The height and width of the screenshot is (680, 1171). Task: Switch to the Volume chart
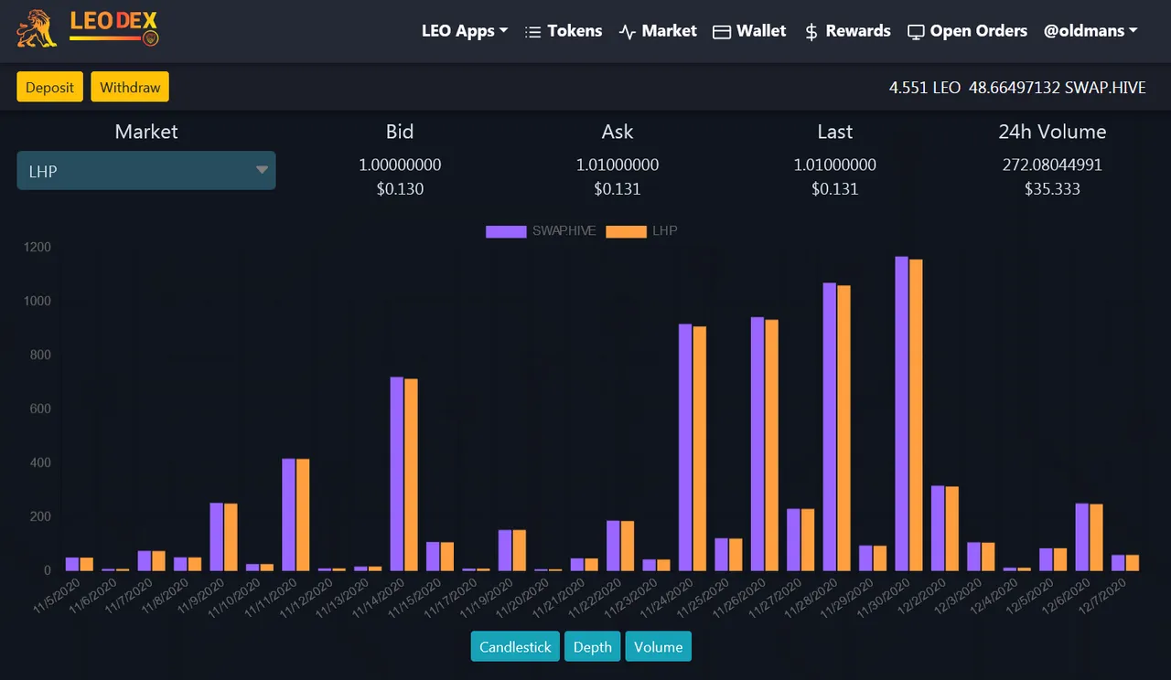(658, 647)
